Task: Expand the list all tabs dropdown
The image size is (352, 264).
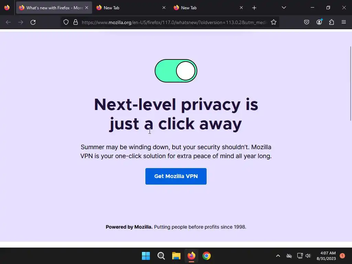Action: (284, 8)
